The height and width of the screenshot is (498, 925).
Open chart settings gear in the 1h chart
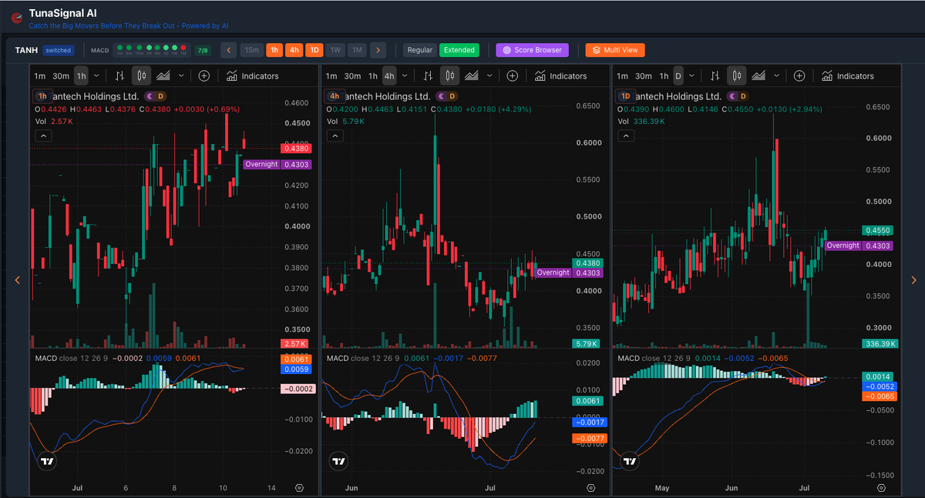(x=300, y=488)
